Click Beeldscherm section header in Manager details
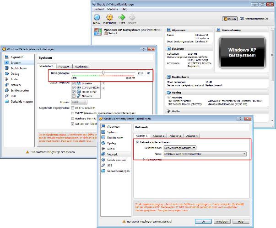Image resolution: width=276 pixels, height=228 pixels. coord(216,77)
